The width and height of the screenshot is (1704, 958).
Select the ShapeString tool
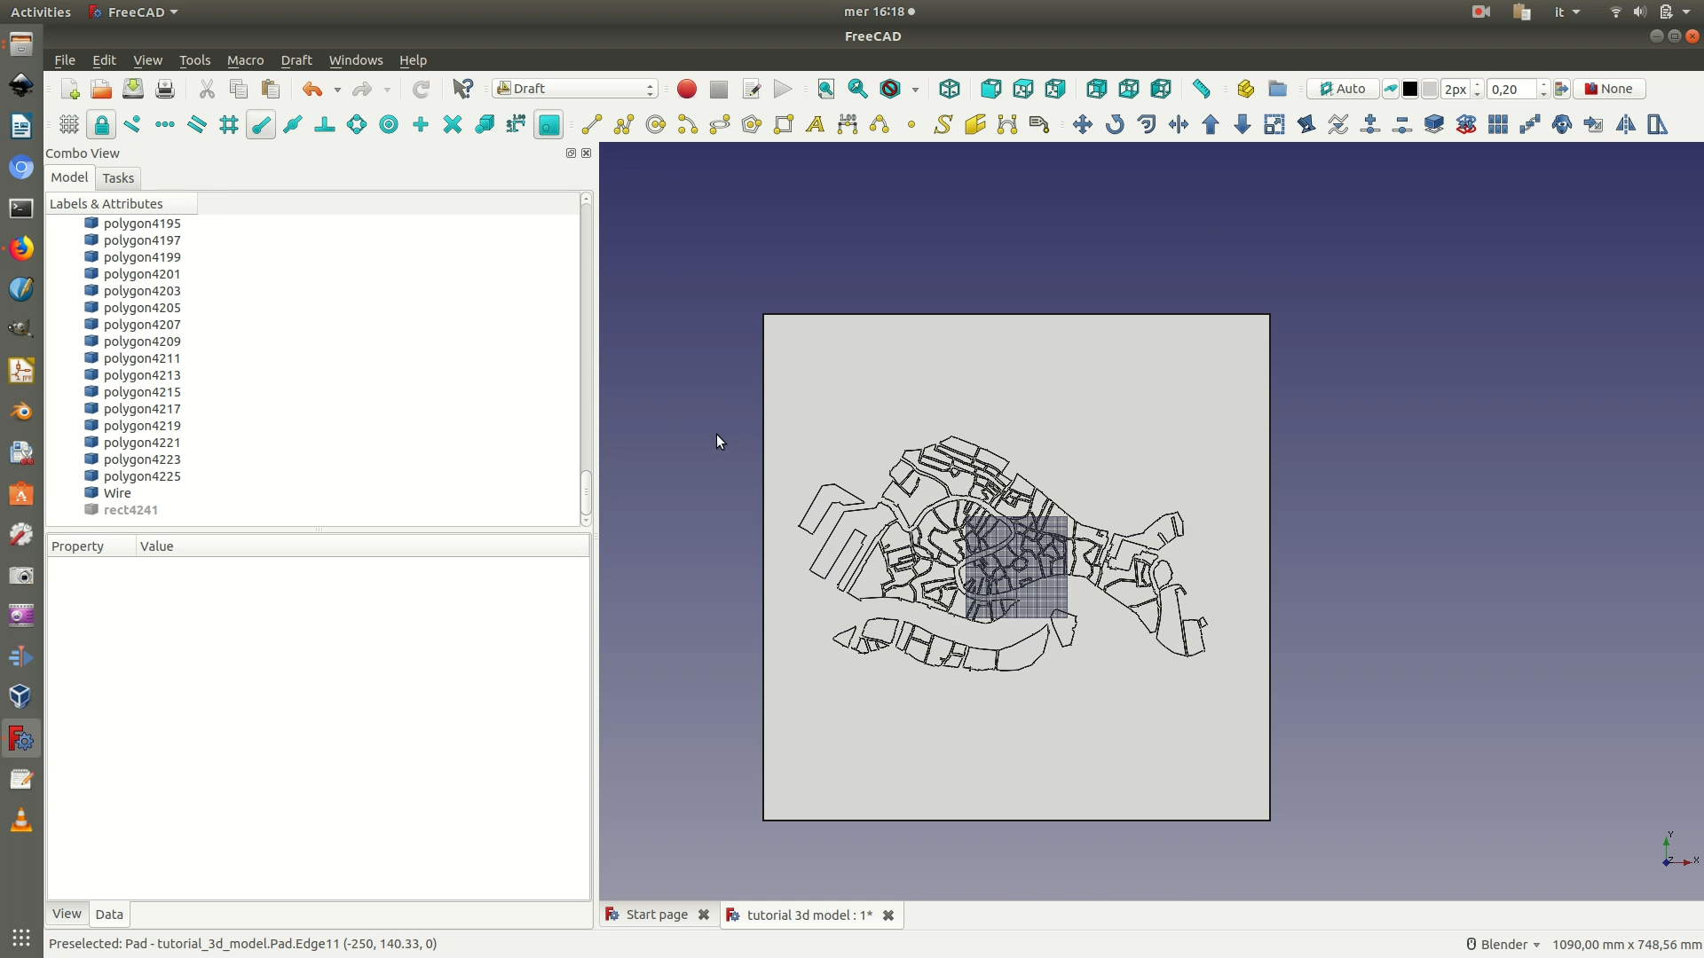pos(943,125)
